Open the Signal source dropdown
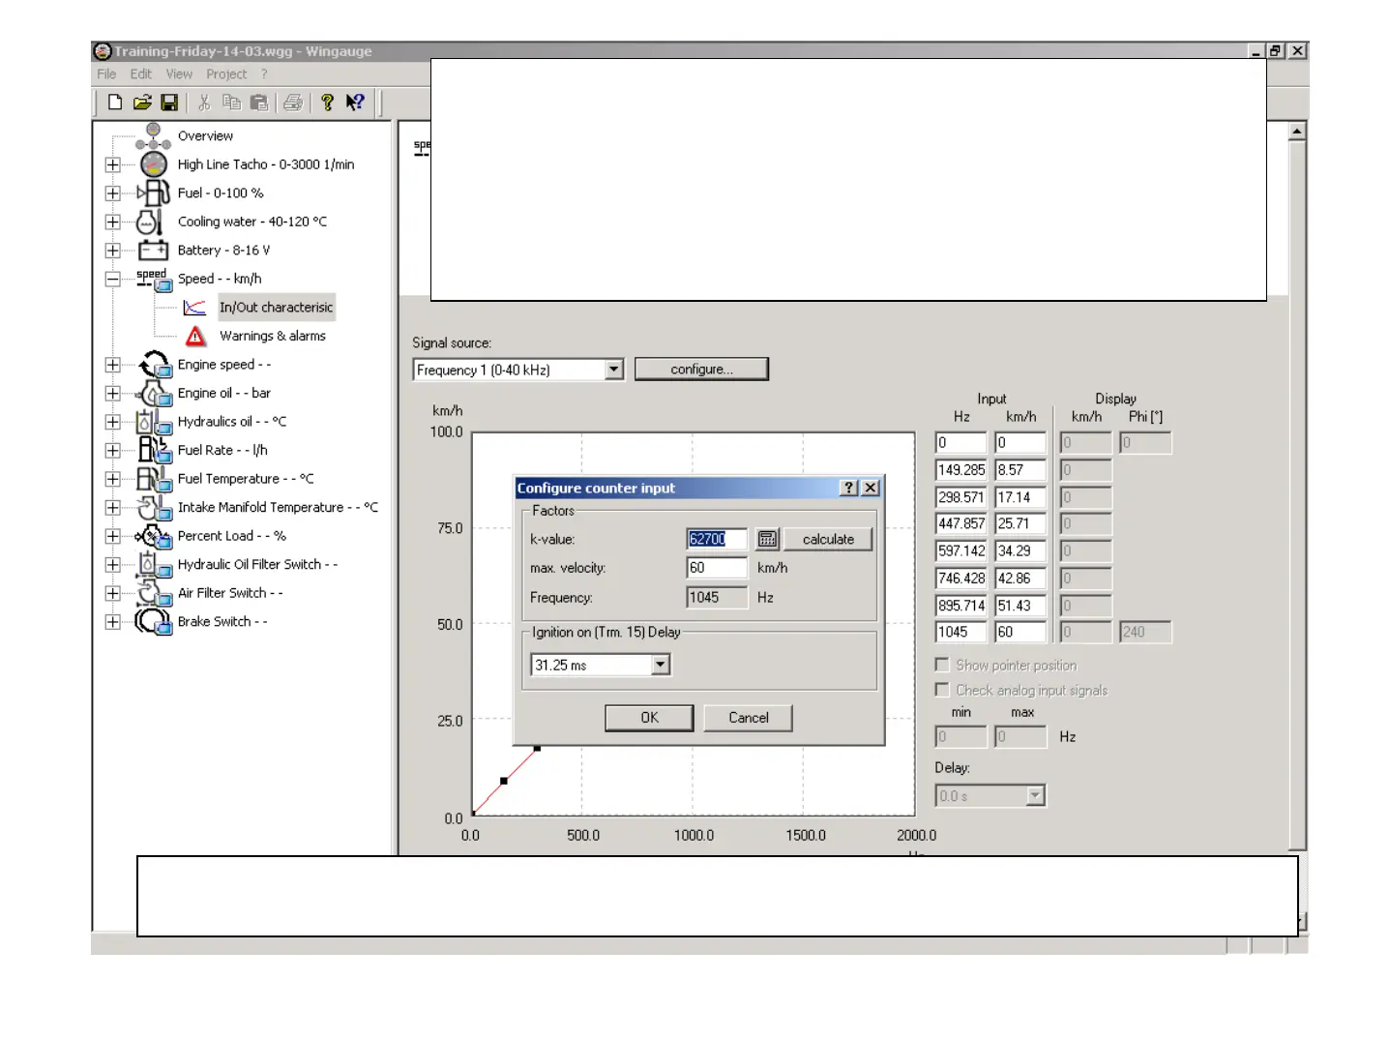 [x=613, y=370]
